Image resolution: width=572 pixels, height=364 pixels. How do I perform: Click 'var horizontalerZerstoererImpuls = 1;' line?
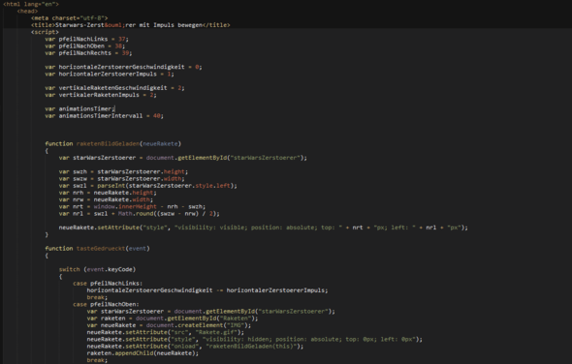point(110,74)
